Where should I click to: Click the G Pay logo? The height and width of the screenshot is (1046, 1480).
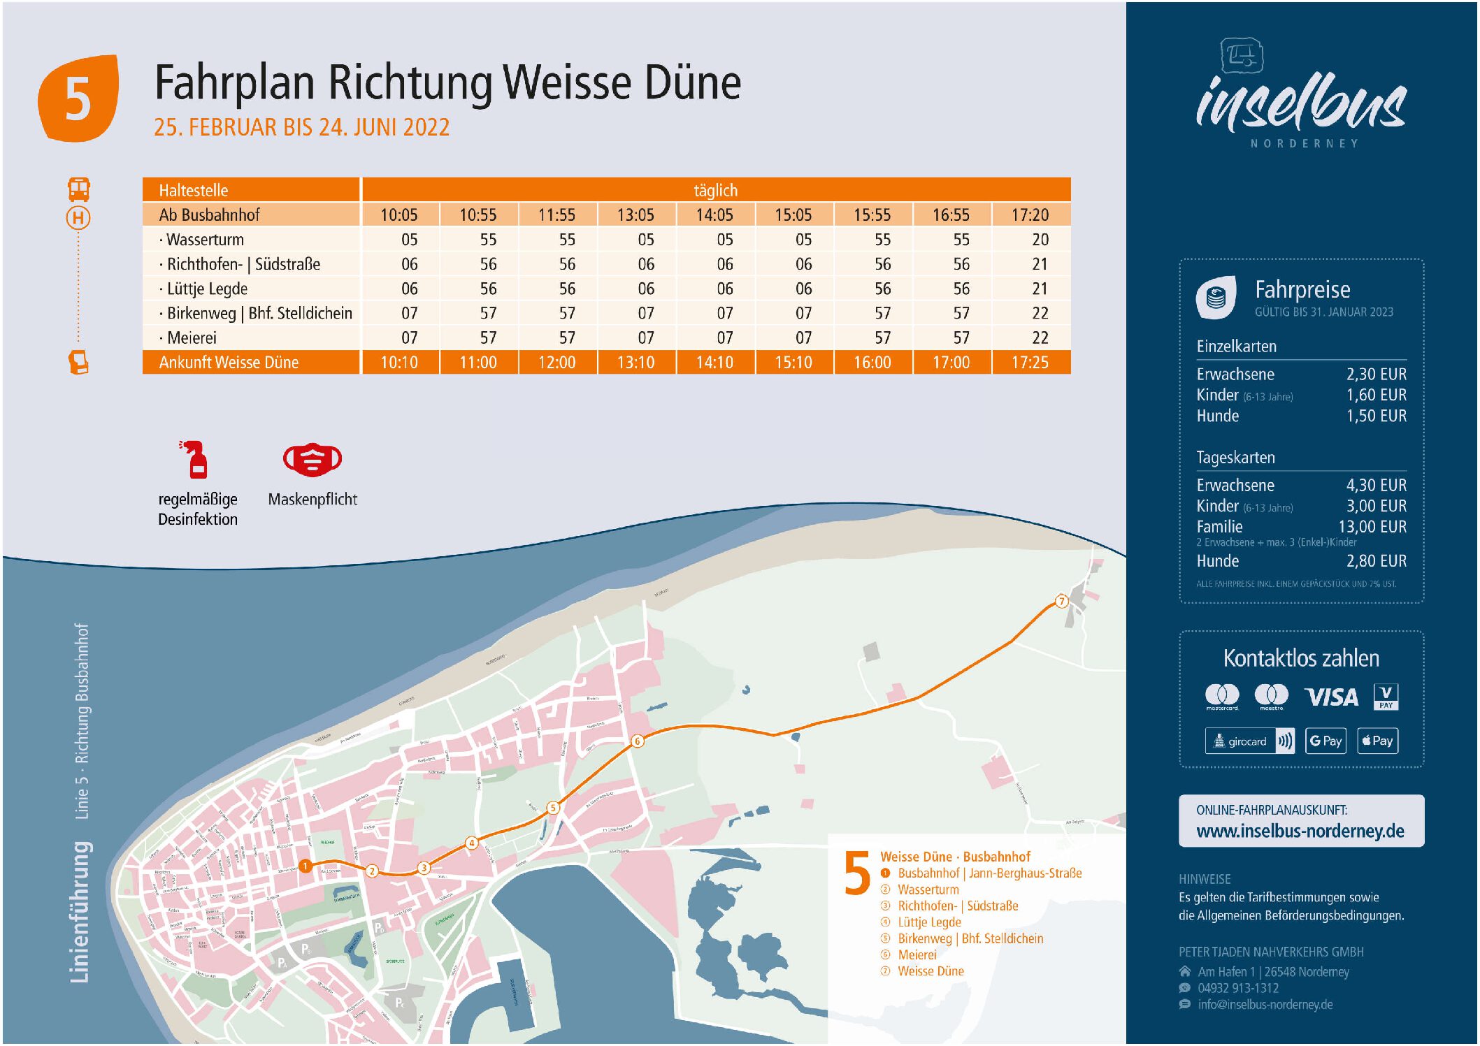click(1325, 741)
